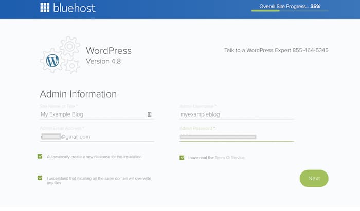The width and height of the screenshot is (360, 211).
Task: Click the Version 4.8 text
Action: click(x=103, y=61)
